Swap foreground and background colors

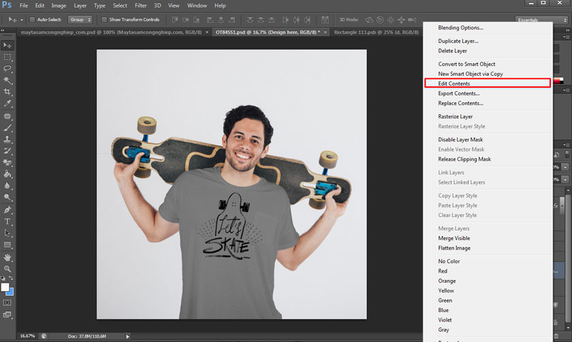click(x=12, y=278)
